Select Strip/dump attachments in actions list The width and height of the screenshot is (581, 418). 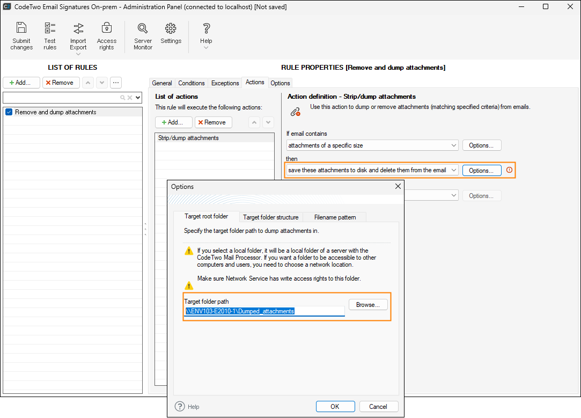[x=188, y=138]
